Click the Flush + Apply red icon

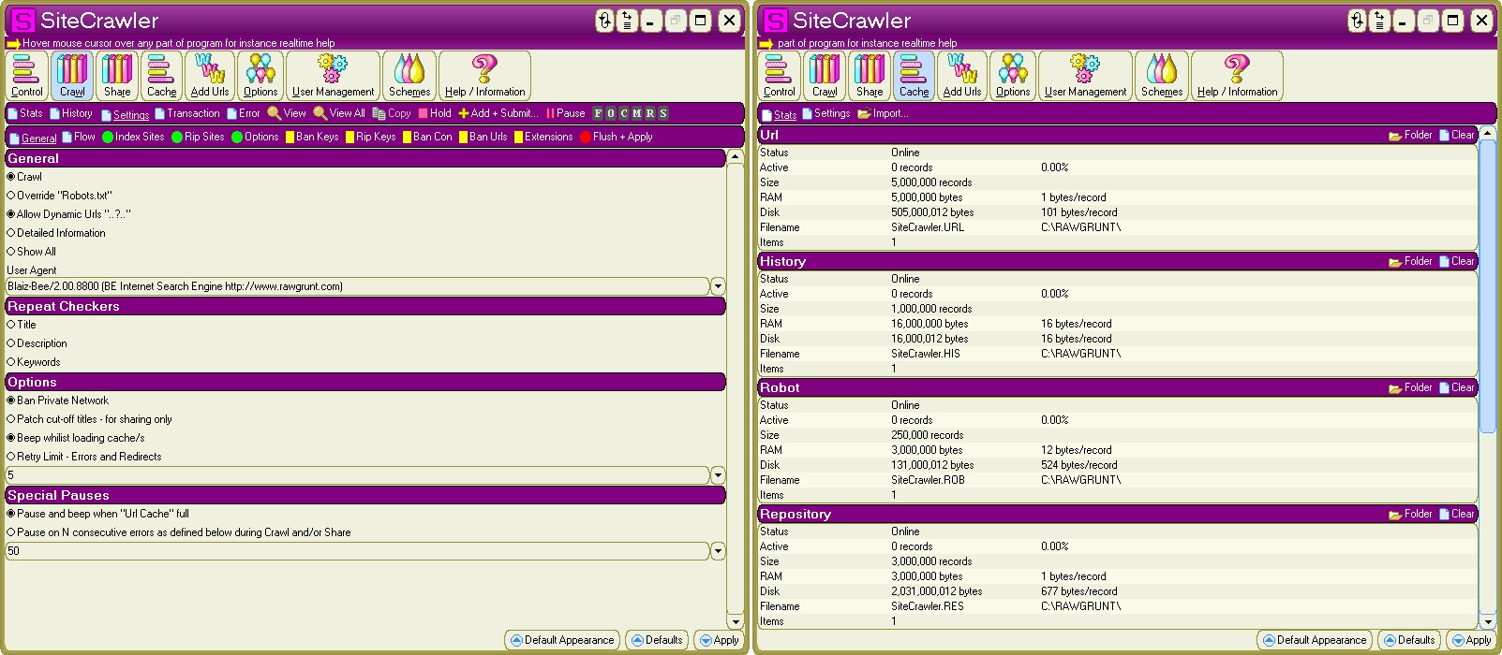(x=586, y=137)
